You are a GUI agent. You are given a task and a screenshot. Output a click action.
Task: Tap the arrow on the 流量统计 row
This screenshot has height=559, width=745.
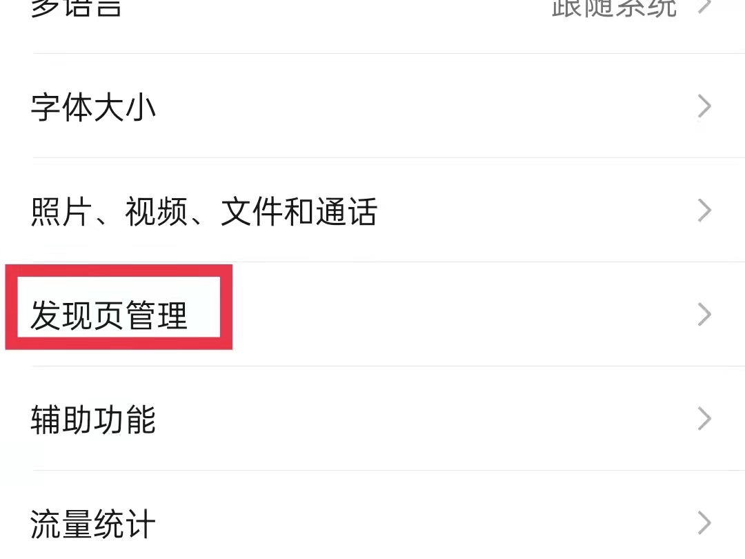[x=704, y=523]
